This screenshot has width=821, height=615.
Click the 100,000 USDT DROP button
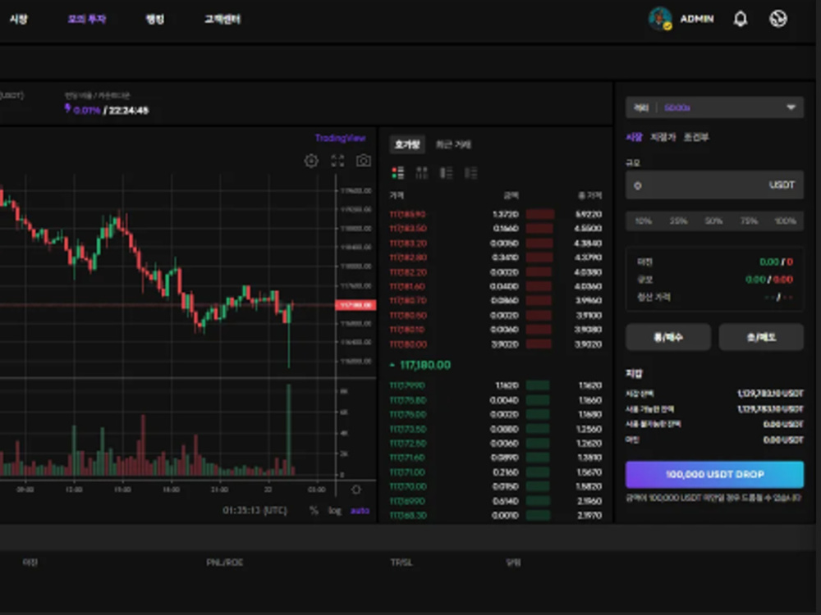(714, 474)
